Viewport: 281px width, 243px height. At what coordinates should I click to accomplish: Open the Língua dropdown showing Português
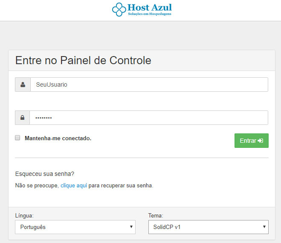click(75, 227)
